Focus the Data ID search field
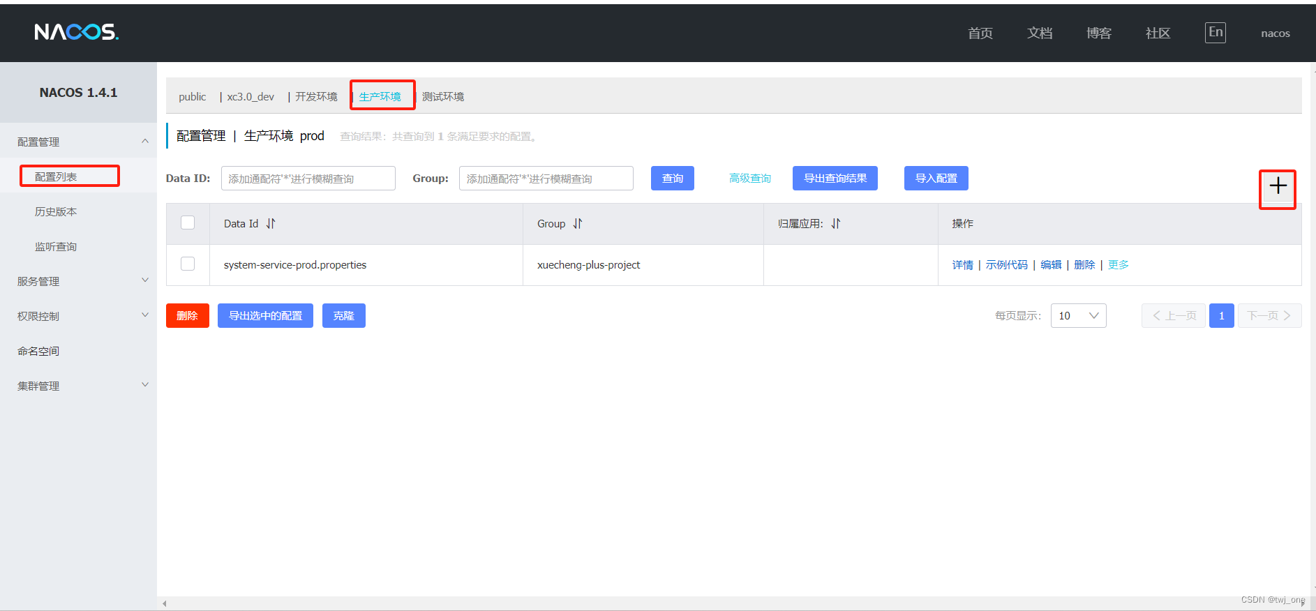This screenshot has height=611, width=1316. point(308,179)
